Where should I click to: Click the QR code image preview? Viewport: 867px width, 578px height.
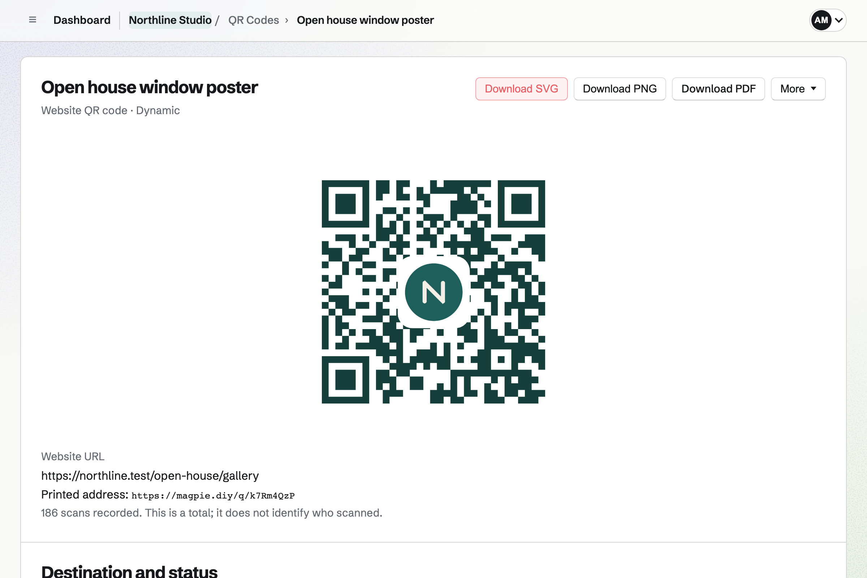433,292
